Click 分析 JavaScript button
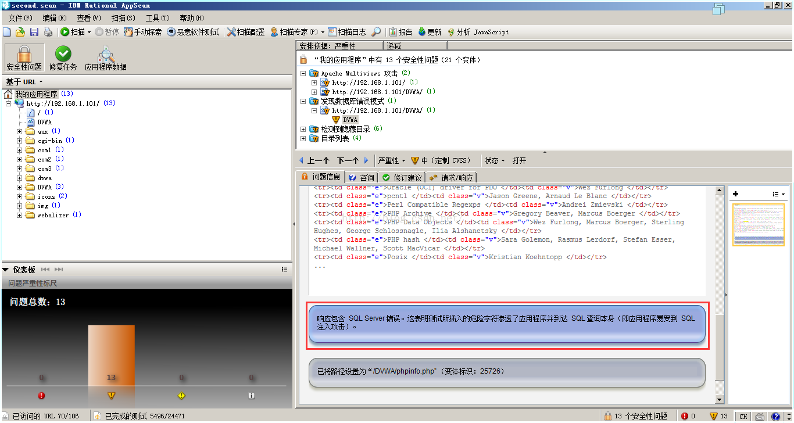Viewport: 794px width, 423px height. (x=478, y=32)
